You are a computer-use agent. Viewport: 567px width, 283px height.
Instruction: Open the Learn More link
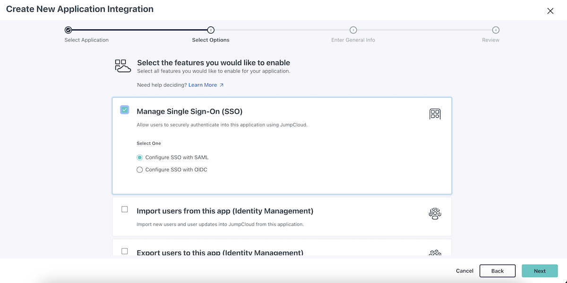[x=203, y=85]
